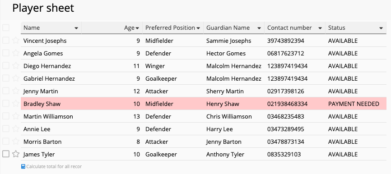Expand the Age column dropdown
The height and width of the screenshot is (174, 391).
137,28
